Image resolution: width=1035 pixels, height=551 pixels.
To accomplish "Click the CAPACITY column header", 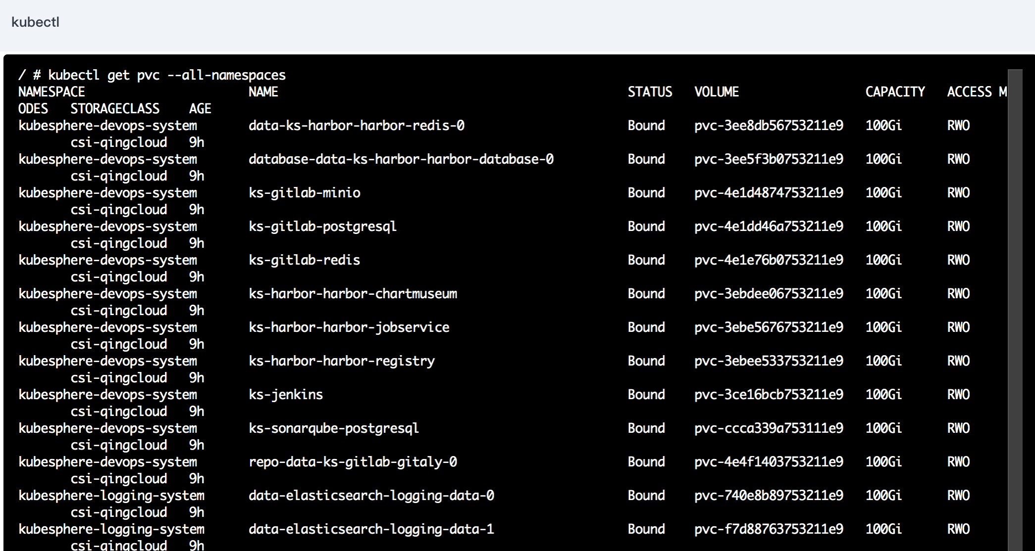I will pos(894,92).
